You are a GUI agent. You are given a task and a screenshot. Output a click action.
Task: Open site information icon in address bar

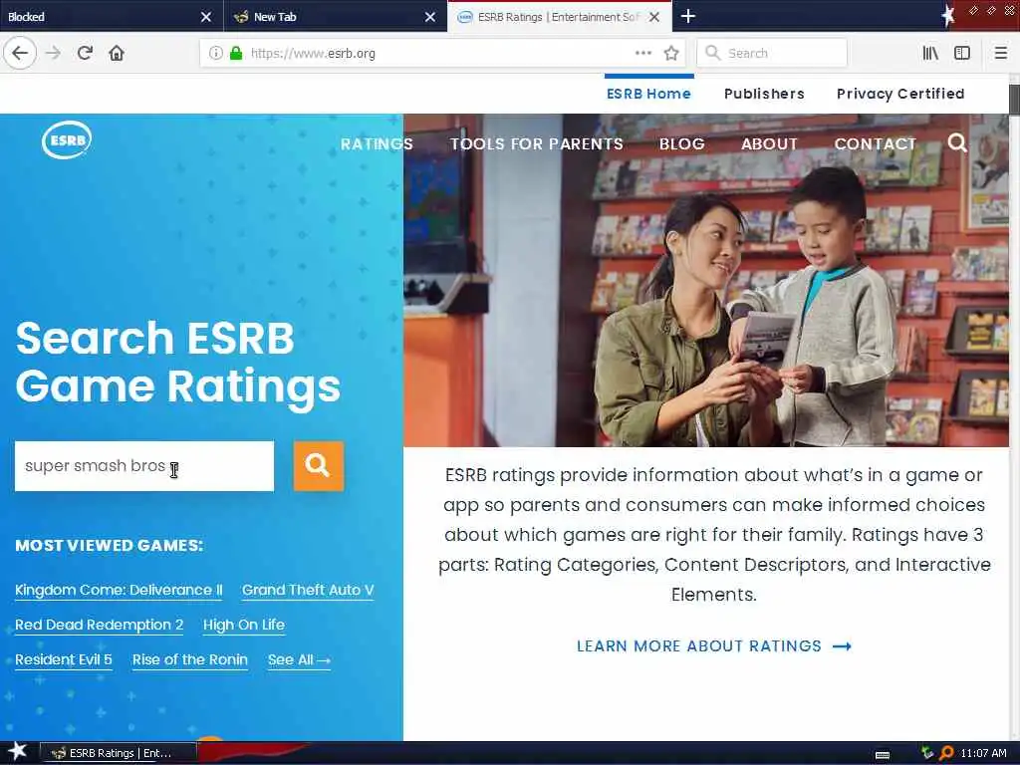tap(215, 54)
